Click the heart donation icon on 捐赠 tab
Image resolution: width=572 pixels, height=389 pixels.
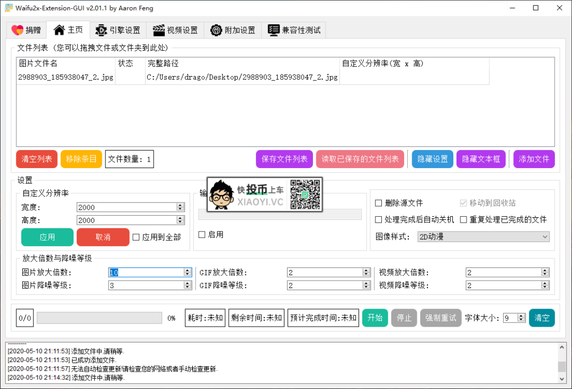click(17, 30)
